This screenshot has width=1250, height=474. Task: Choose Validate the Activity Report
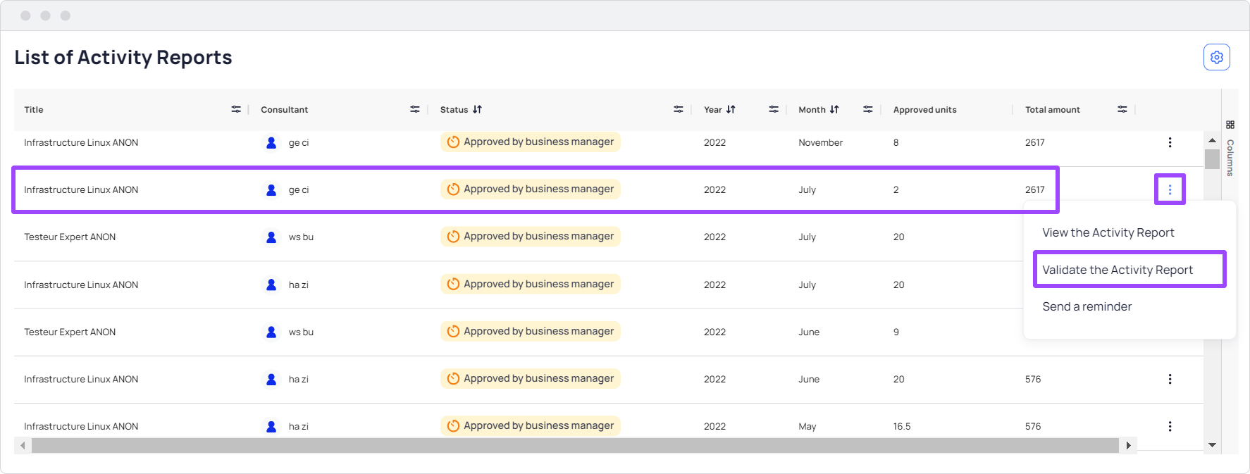click(x=1130, y=269)
